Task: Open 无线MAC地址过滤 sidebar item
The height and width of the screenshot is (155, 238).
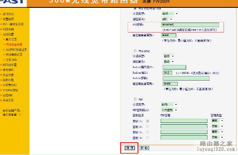Action: 16,50
